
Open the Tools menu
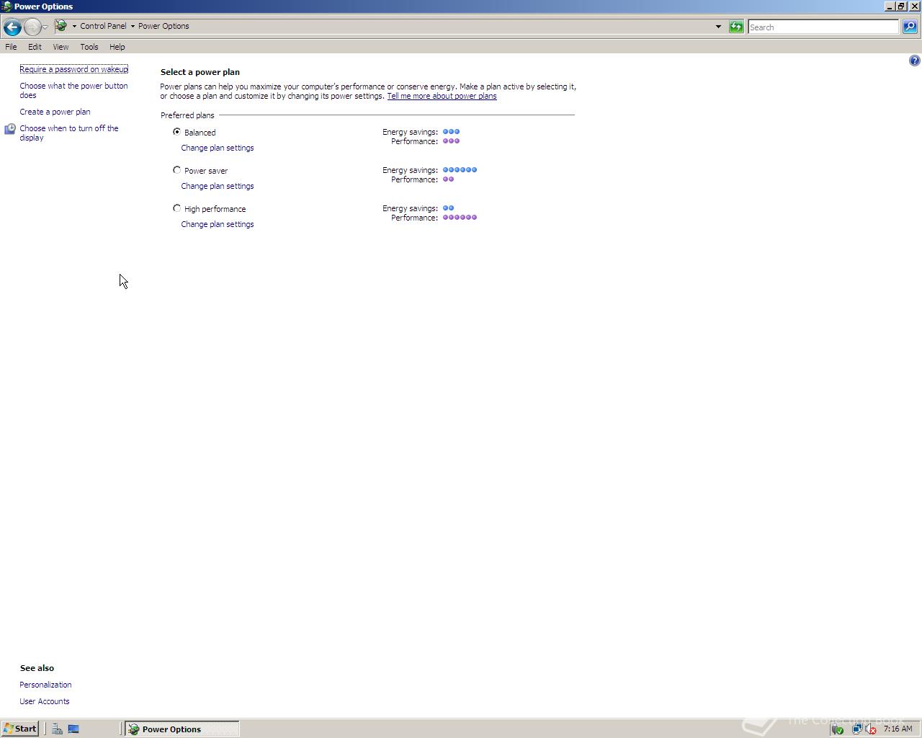[x=89, y=47]
